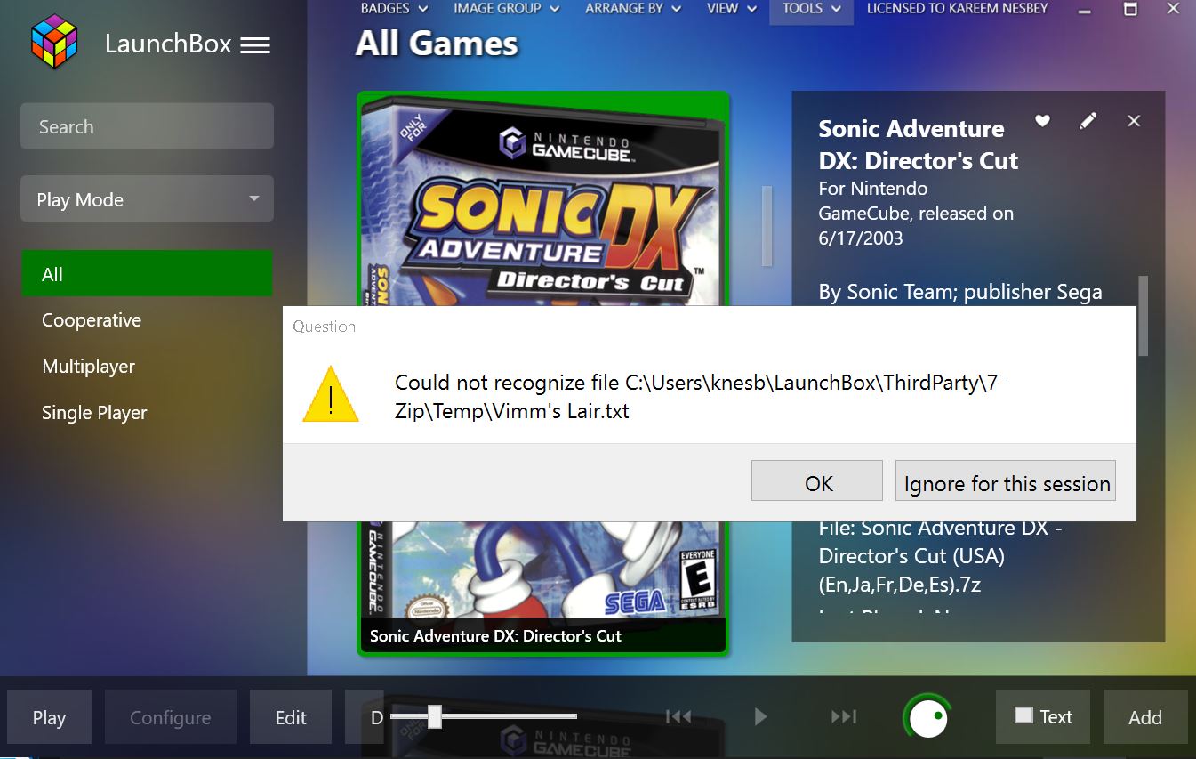Viewport: 1196px width, 759px height.
Task: Open the TOOLS menu
Action: click(x=811, y=9)
